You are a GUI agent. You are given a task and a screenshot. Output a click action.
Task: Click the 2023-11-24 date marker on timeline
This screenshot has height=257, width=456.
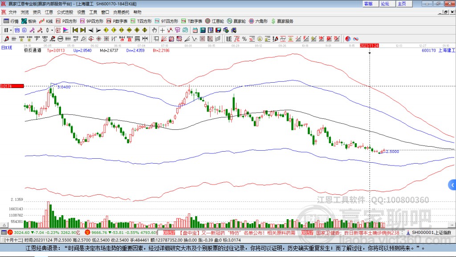(x=369, y=45)
